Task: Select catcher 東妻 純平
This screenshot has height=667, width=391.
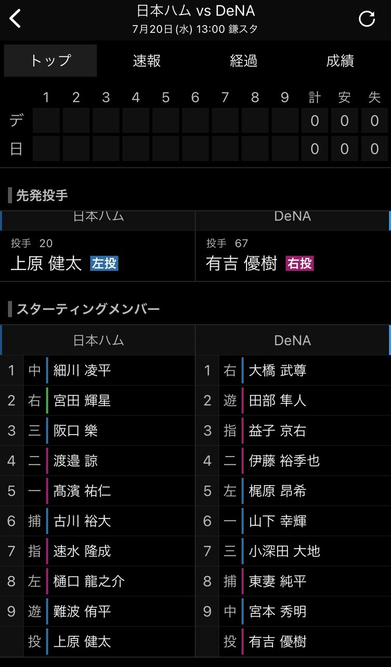Action: [x=278, y=581]
